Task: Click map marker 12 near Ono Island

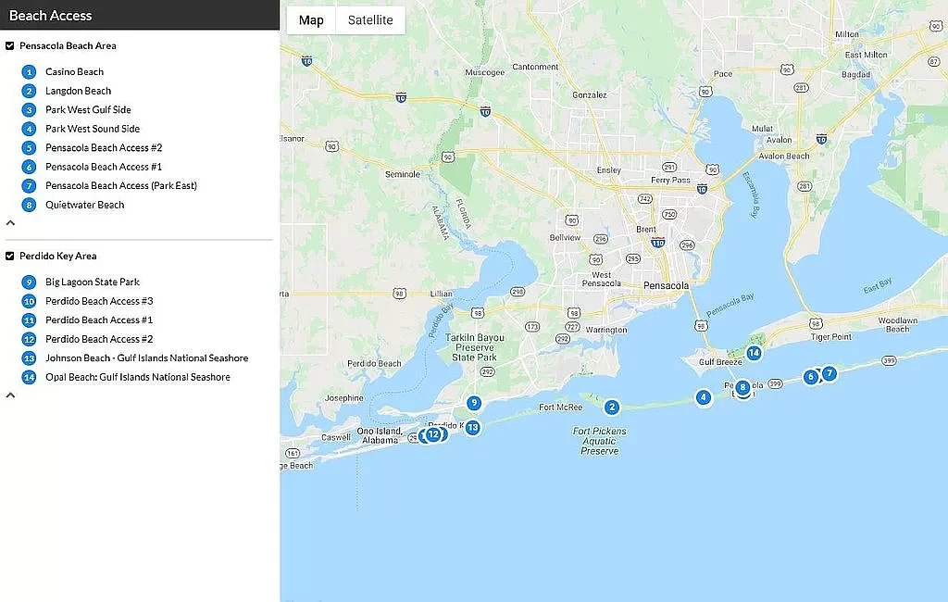Action: tap(432, 434)
